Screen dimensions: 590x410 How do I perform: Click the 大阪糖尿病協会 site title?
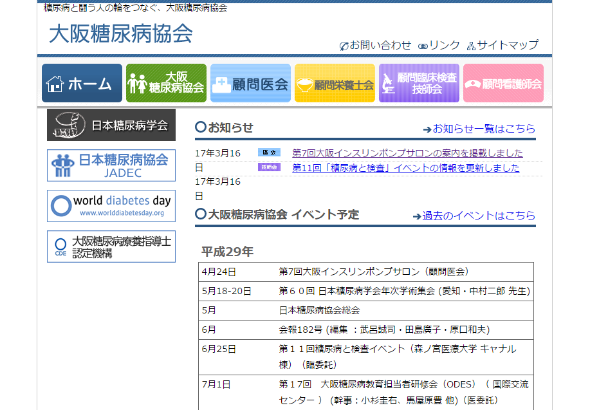120,33
